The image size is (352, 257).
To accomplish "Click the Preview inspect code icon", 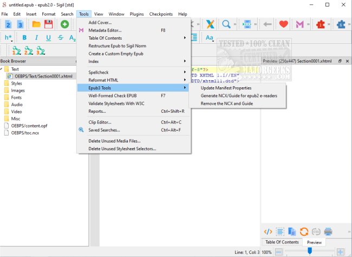I will coord(268,232).
